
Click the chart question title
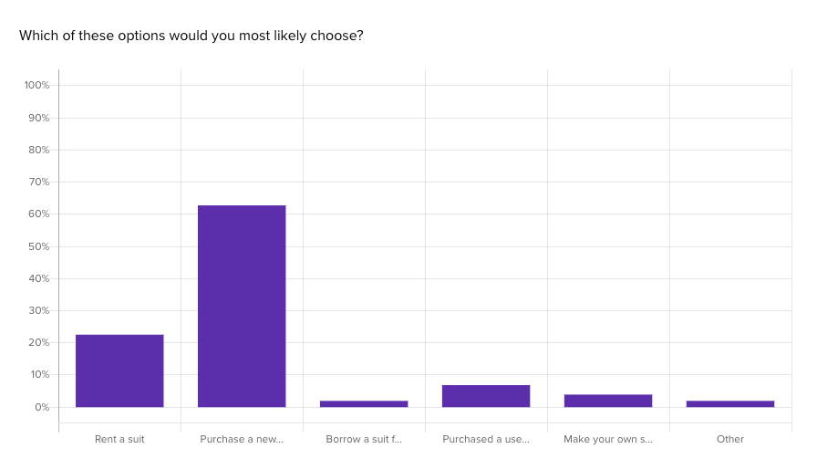pyautogui.click(x=191, y=36)
